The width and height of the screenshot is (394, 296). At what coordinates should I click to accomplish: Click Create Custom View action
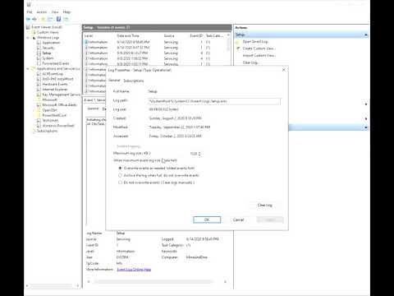[x=259, y=49]
